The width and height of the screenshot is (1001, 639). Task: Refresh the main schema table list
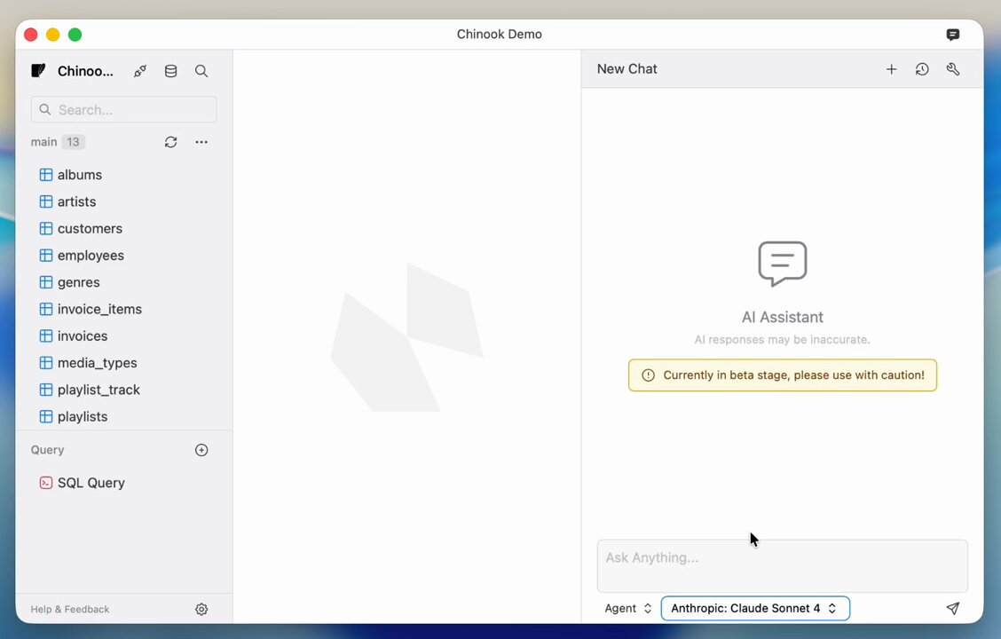(x=170, y=142)
